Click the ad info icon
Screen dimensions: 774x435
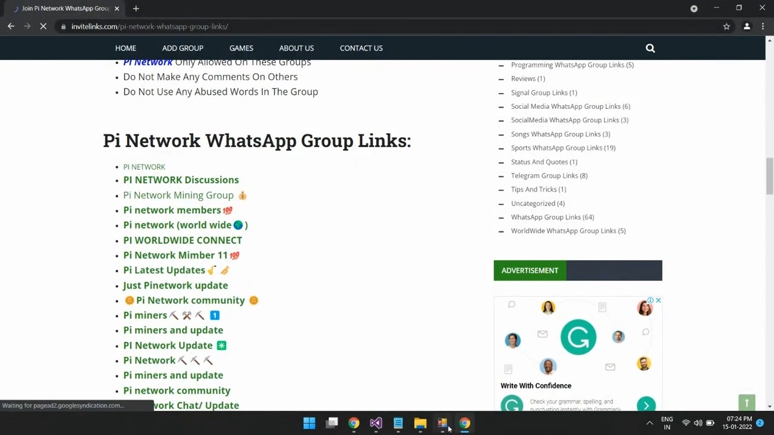pos(651,300)
